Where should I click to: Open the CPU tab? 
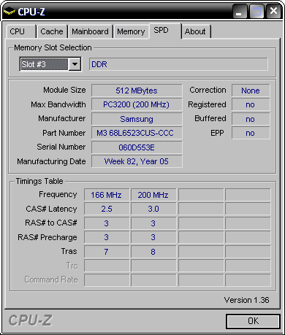(21, 31)
